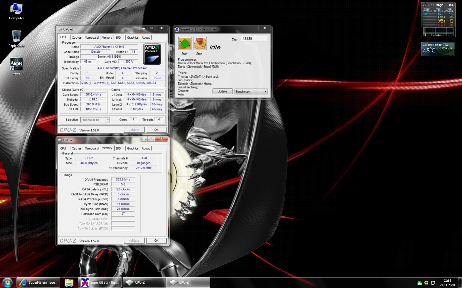Click the Name field 'AMD Phenom II X4 940'

tap(109, 47)
